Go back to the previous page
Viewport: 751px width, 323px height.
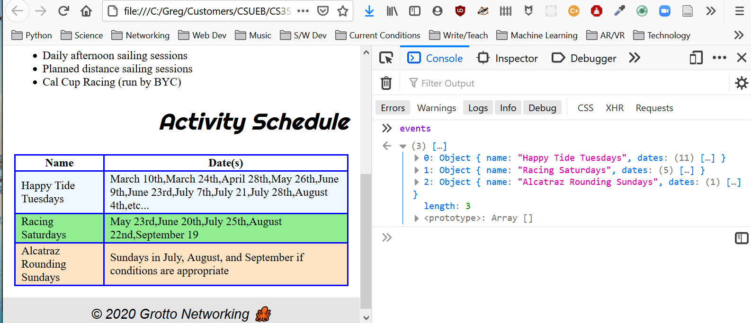18,11
